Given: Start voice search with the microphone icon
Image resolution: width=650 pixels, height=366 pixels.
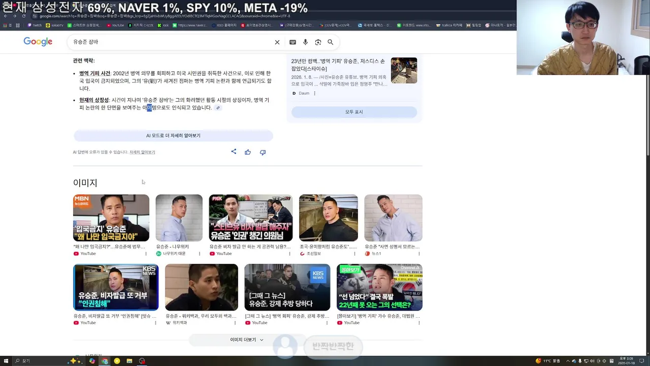Looking at the screenshot, I should 305,42.
